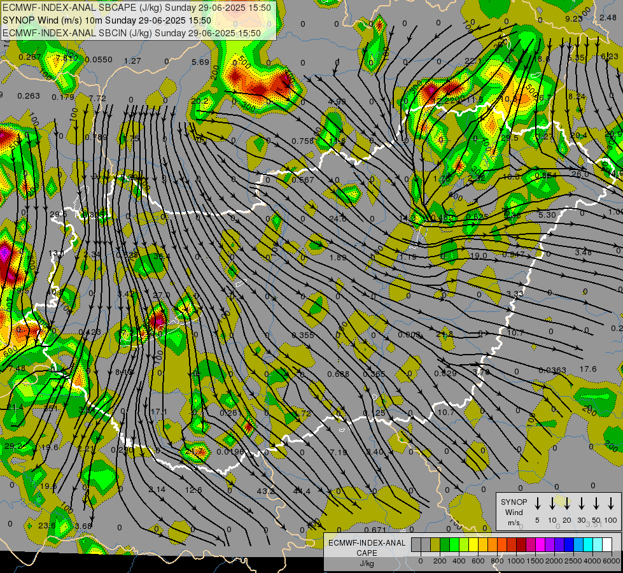The height and width of the screenshot is (573, 623).
Task: Click the 44.4 value on the map
Action: (x=302, y=491)
